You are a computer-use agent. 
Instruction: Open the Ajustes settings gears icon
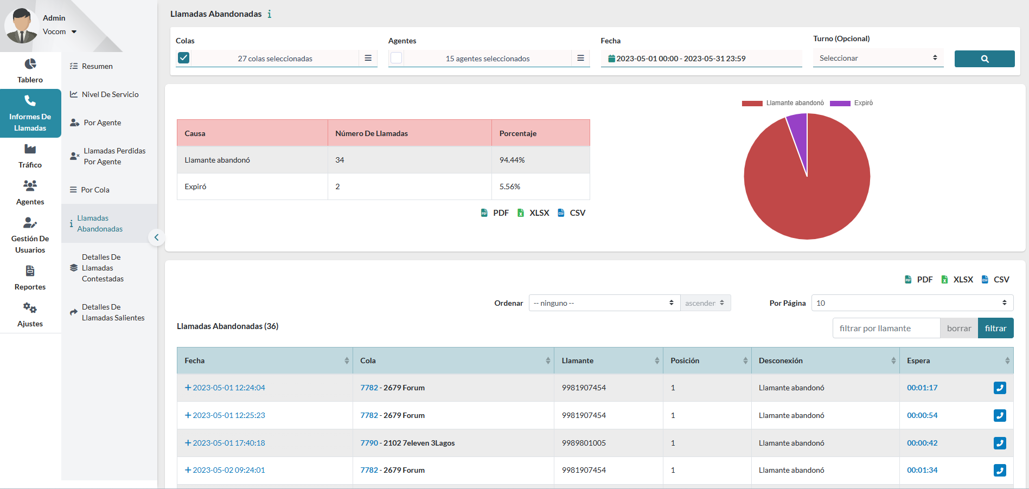tap(30, 308)
